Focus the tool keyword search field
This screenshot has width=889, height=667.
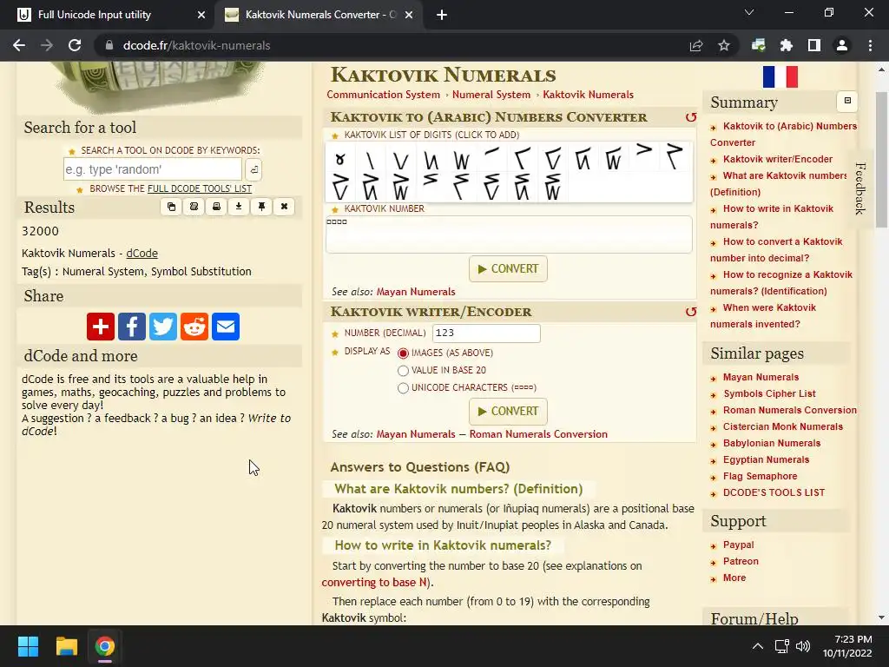coord(153,169)
